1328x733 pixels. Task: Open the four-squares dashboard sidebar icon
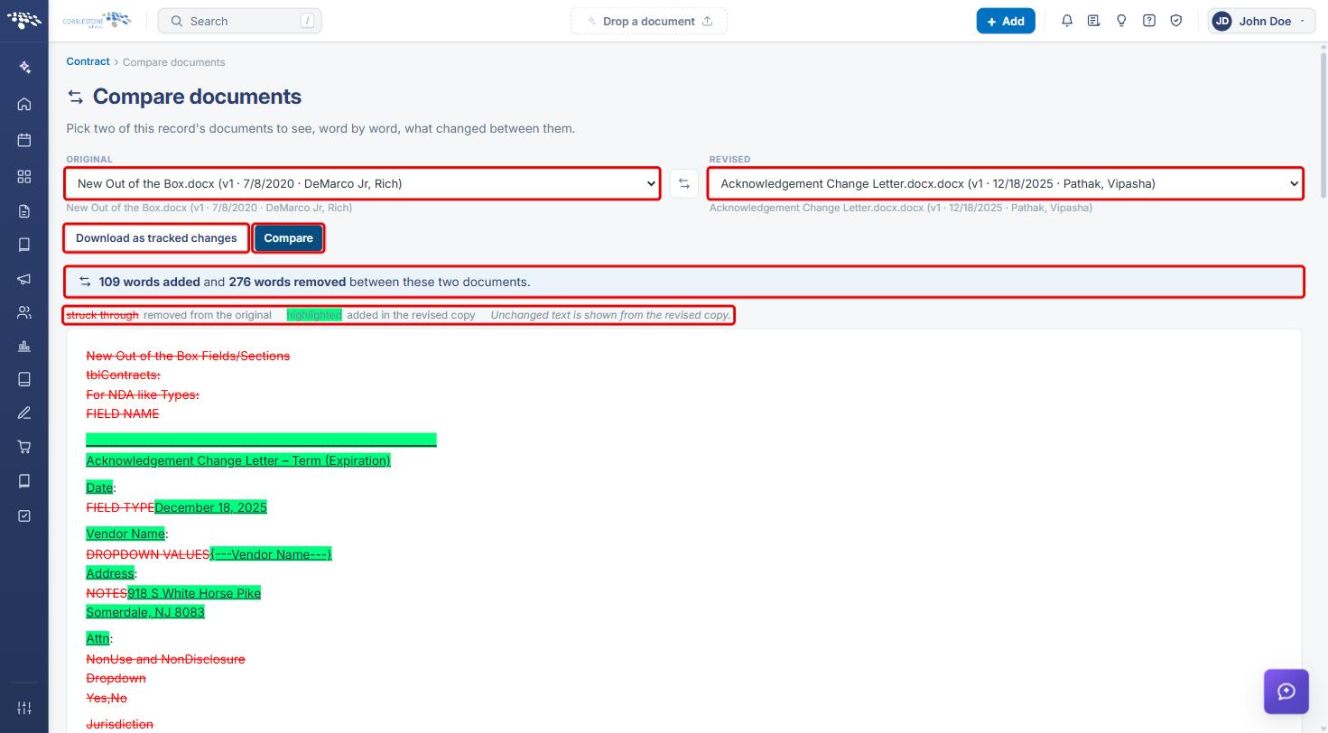pos(24,176)
